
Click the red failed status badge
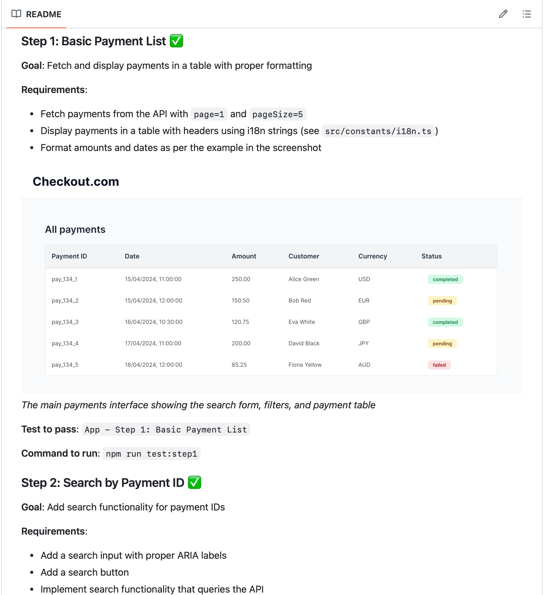439,365
